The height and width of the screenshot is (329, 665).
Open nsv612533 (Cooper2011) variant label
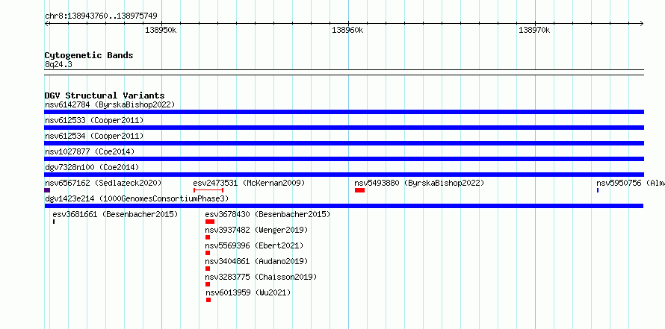tap(94, 120)
